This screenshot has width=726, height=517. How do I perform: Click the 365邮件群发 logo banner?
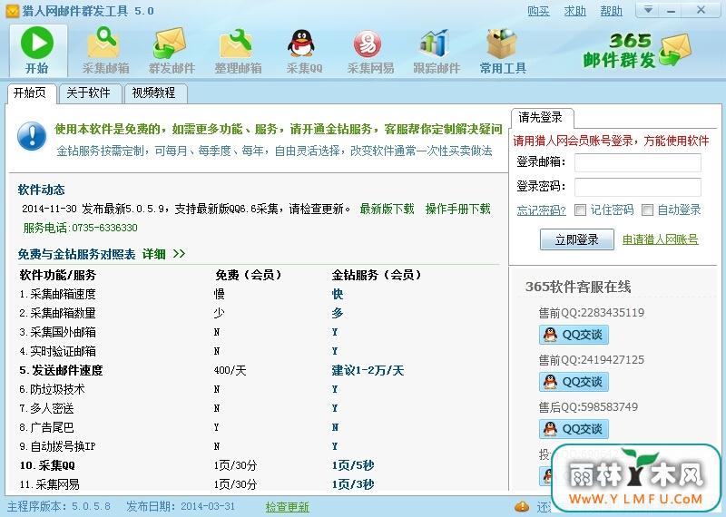point(636,51)
